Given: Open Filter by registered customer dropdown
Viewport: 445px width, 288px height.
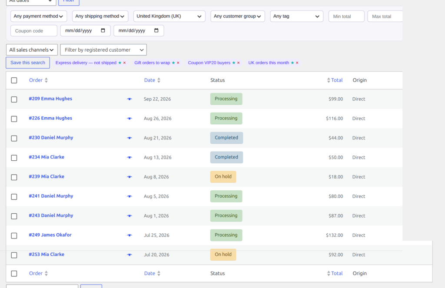Looking at the screenshot, I should tap(103, 50).
